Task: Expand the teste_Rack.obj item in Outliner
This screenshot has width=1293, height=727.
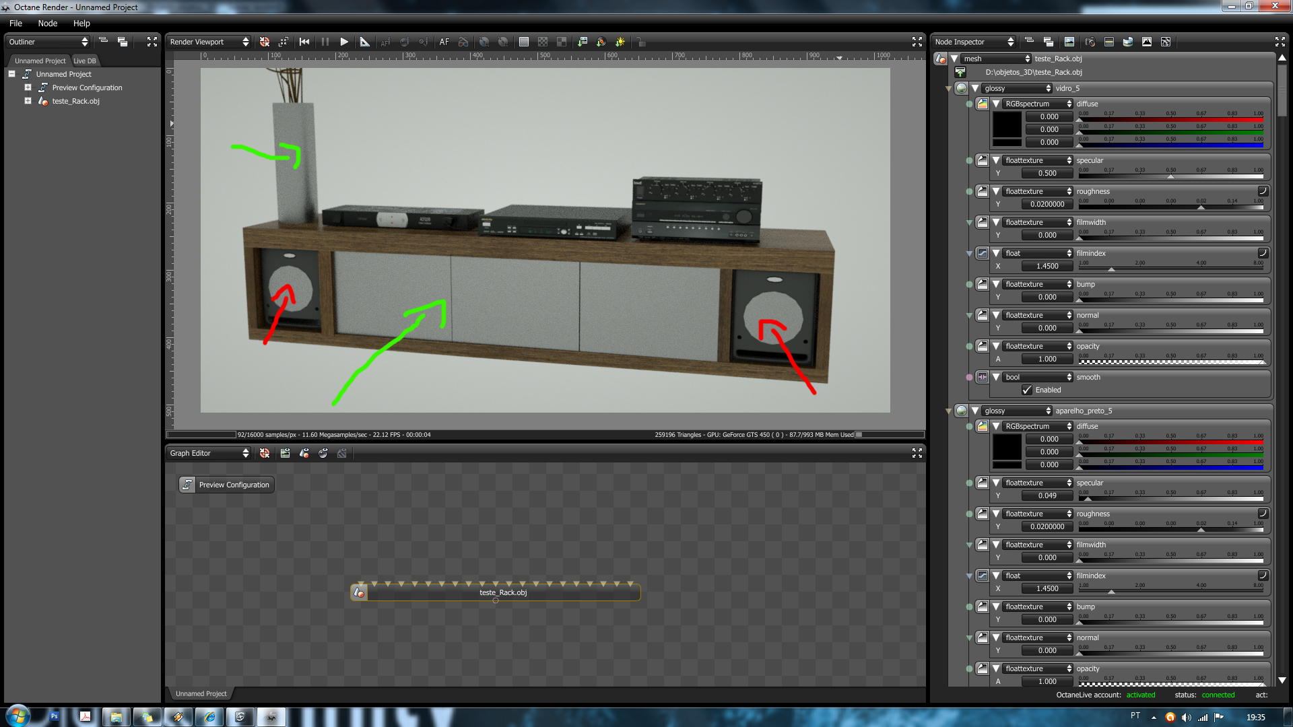Action: point(28,101)
